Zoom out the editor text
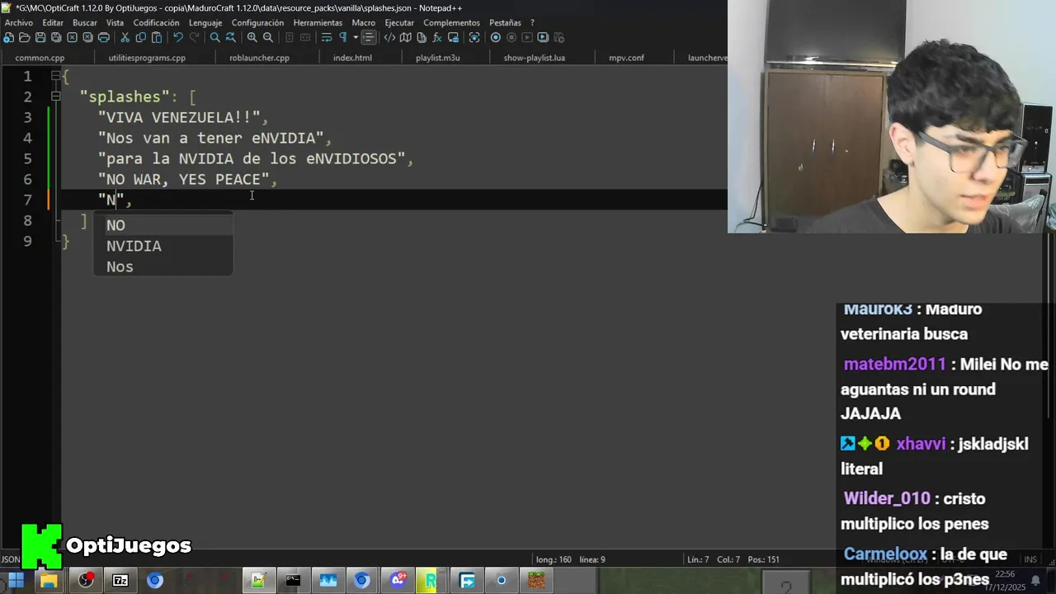Viewport: 1056px width, 594px height. pyautogui.click(x=268, y=37)
